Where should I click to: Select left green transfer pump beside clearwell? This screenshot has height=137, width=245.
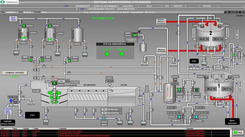pos(179,90)
